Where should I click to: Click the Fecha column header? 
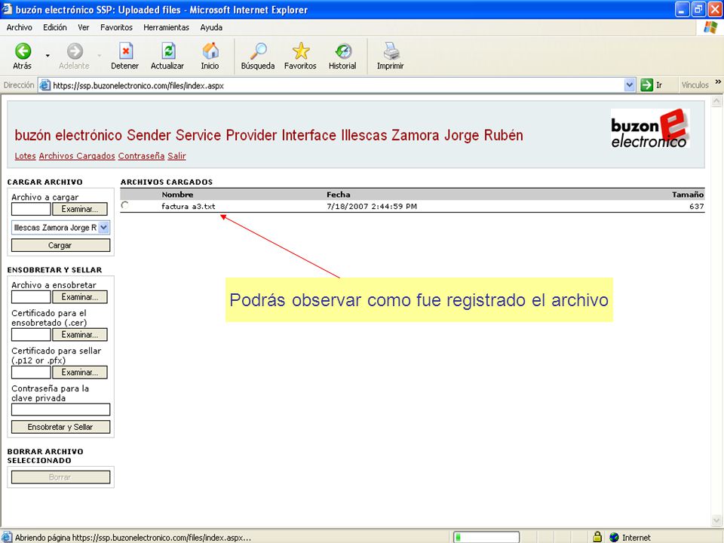pyautogui.click(x=339, y=195)
